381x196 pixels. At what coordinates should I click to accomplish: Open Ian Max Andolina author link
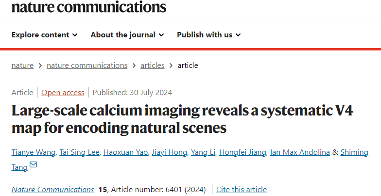[300, 152]
